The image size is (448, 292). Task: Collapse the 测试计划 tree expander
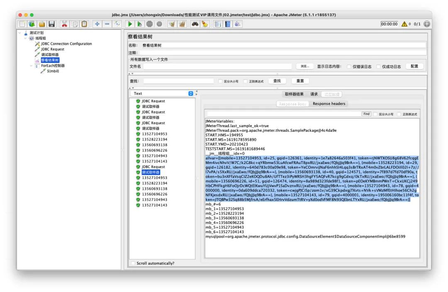[x=20, y=33]
